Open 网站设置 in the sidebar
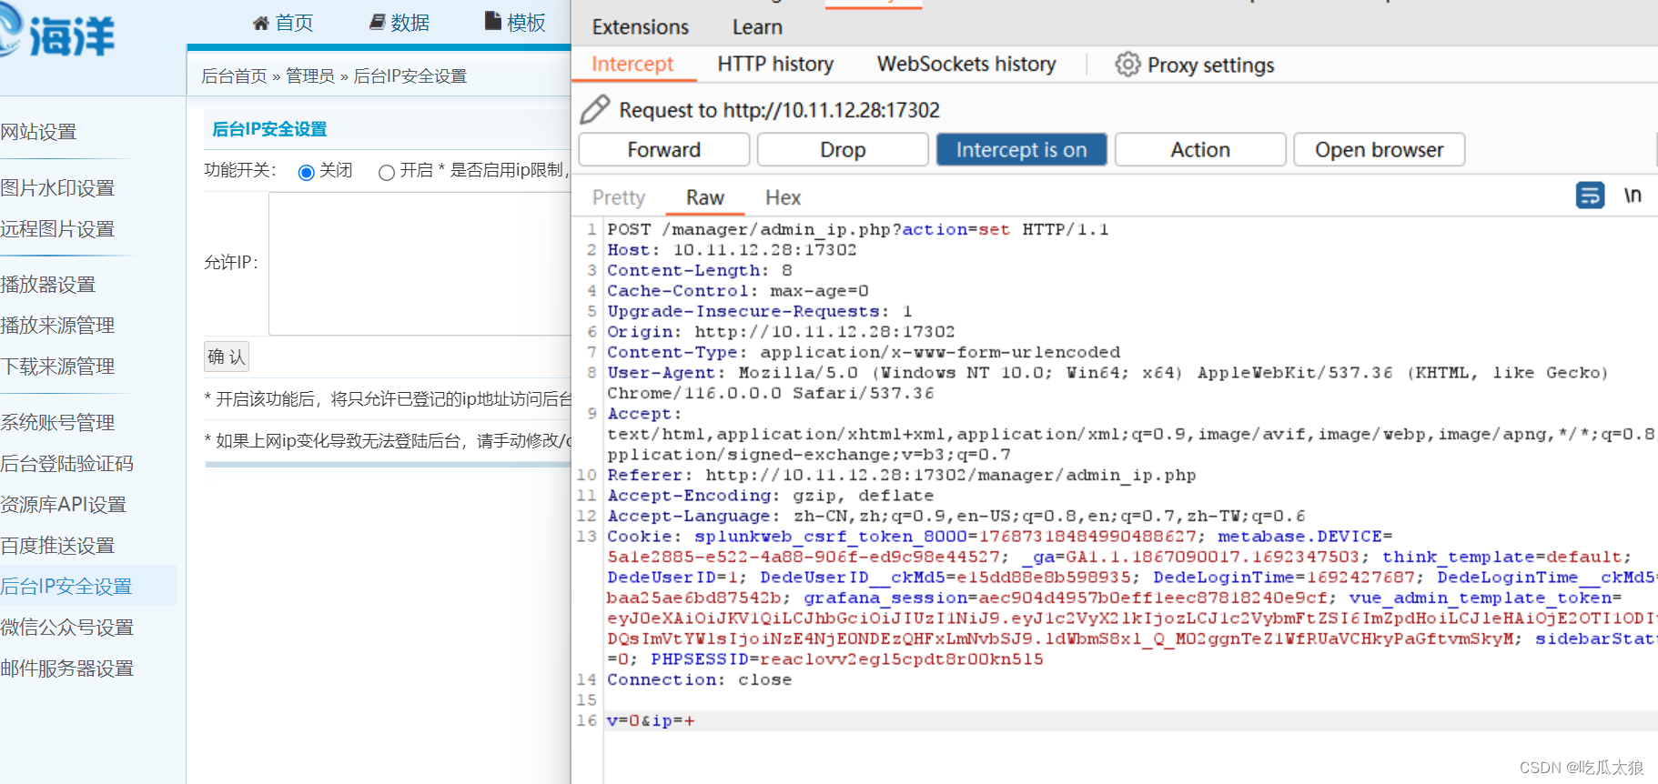This screenshot has width=1658, height=784. click(x=38, y=132)
